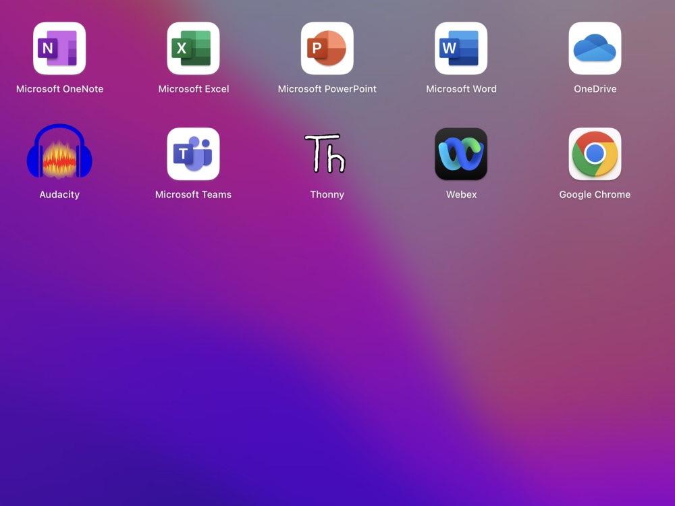Launch the Google Chrome icon
Image resolution: width=675 pixels, height=506 pixels.
pos(595,154)
